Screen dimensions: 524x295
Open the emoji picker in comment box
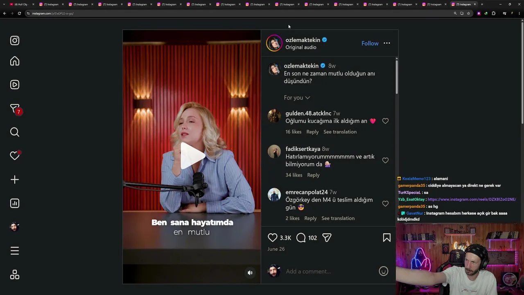[384, 271]
